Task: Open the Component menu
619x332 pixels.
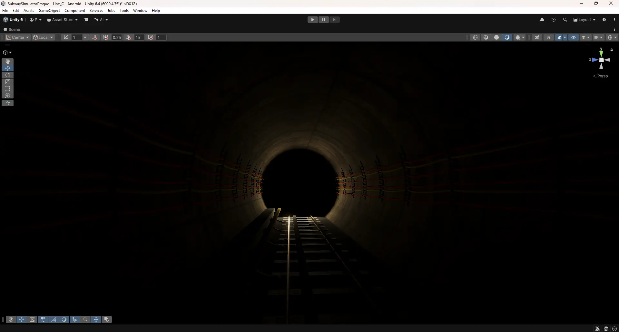Action: 75,11
